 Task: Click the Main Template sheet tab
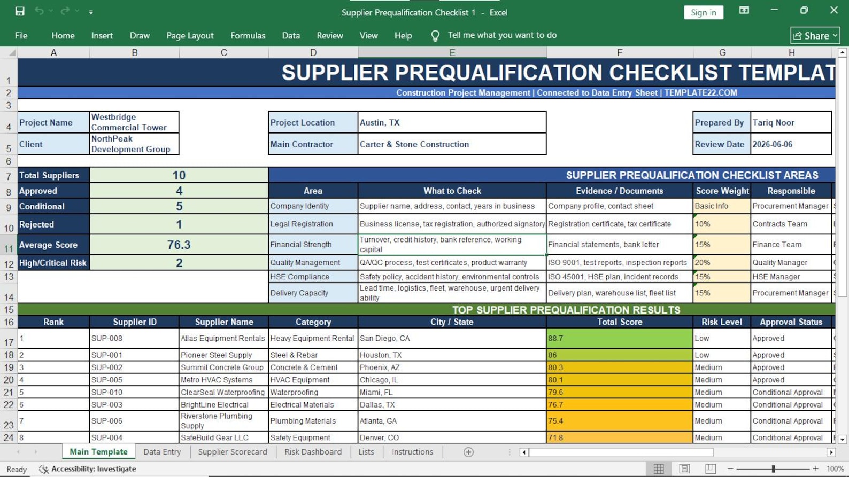[98, 452]
